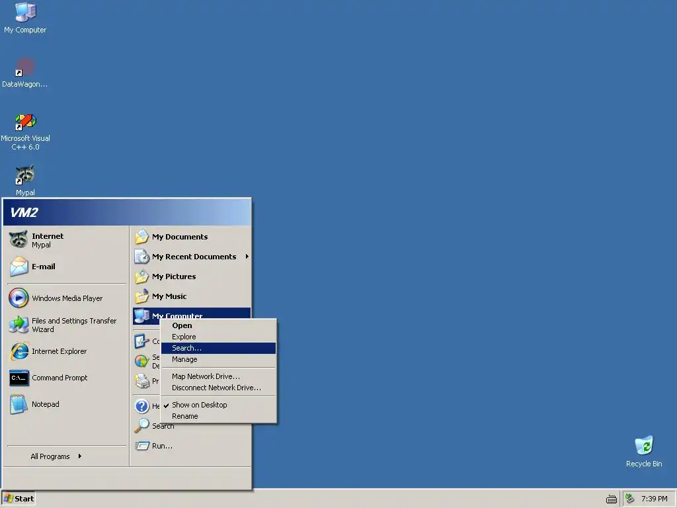This screenshot has width=677, height=508.
Task: Open the Run... dialog
Action: pos(192,446)
